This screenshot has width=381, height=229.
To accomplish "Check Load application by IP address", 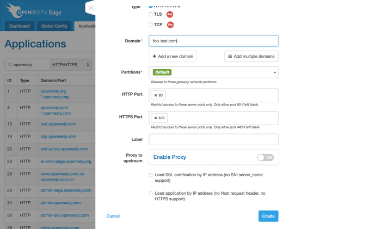I will pos(151,193).
